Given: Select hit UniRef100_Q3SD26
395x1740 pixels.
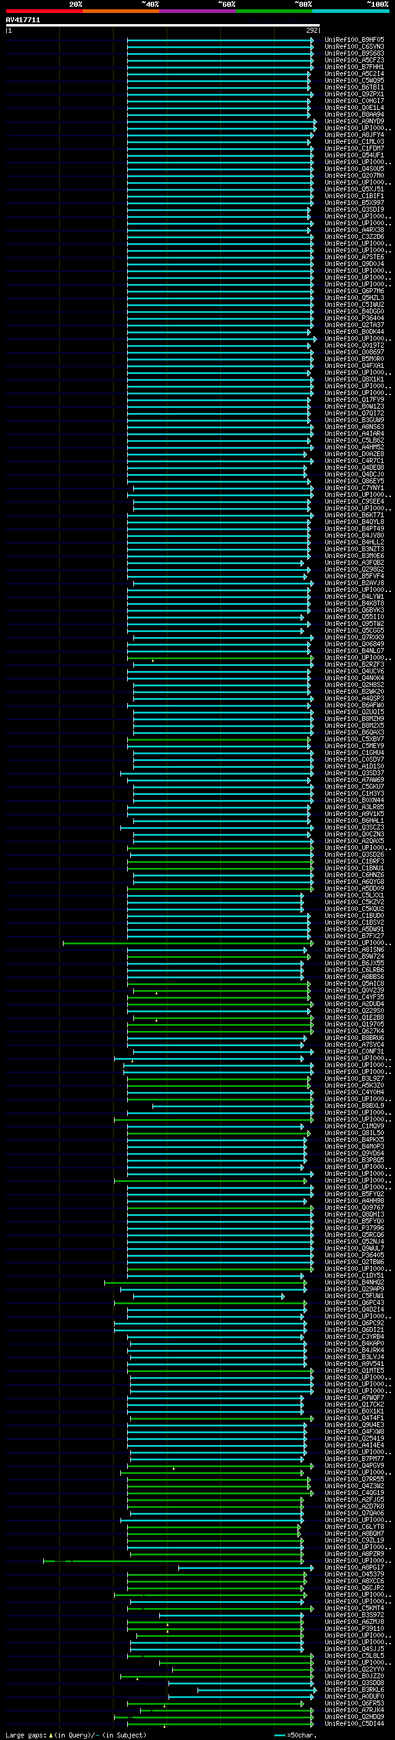Looking at the screenshot, I should [354, 854].
